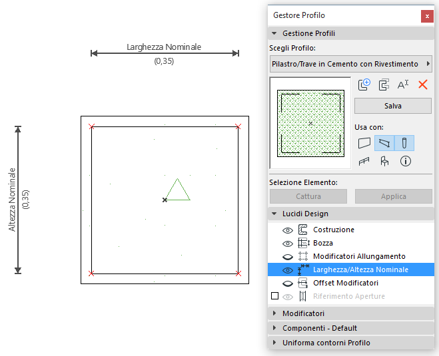Click the green triangle fill handle
439x356 pixels.
[x=178, y=190]
